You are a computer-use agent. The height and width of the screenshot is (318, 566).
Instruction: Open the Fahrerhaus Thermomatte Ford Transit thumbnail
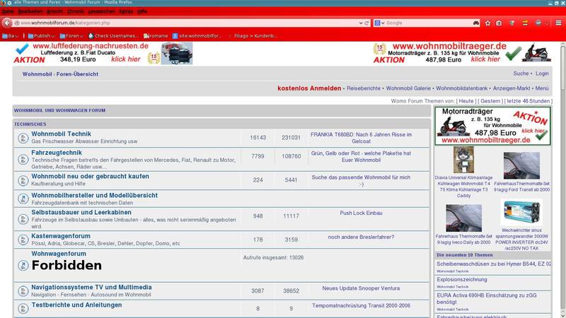[x=521, y=165]
